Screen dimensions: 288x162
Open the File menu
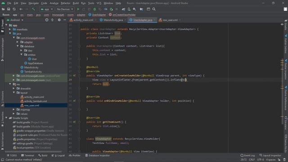9,3
